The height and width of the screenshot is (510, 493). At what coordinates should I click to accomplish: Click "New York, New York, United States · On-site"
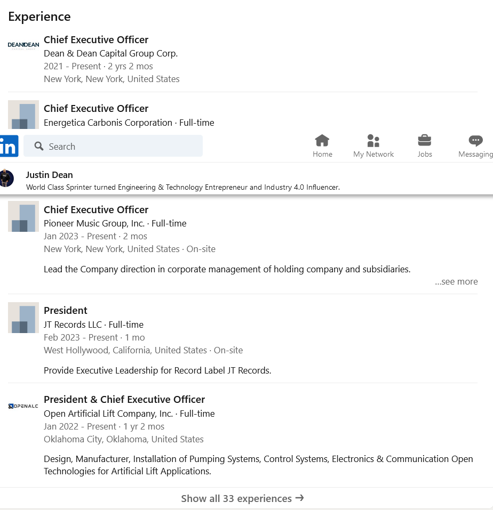(130, 249)
